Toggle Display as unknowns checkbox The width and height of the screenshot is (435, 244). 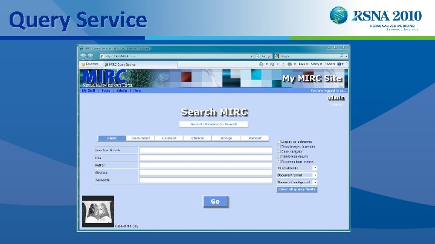click(279, 142)
